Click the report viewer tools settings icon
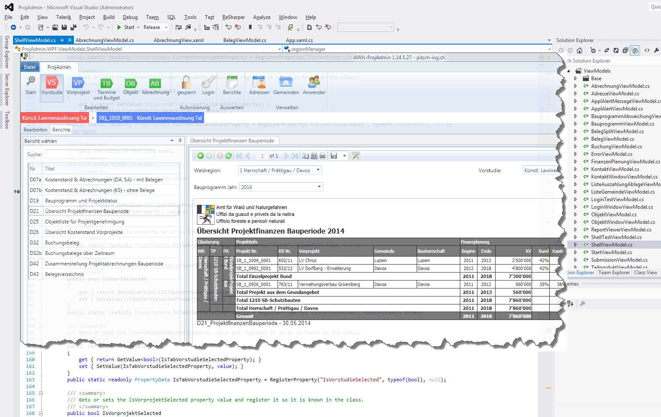This screenshot has width=661, height=417. (356, 156)
